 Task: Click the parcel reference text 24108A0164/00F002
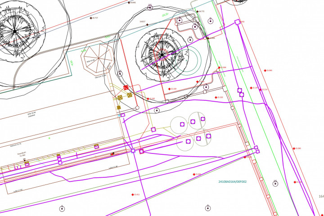pyautogui.click(x=232, y=182)
